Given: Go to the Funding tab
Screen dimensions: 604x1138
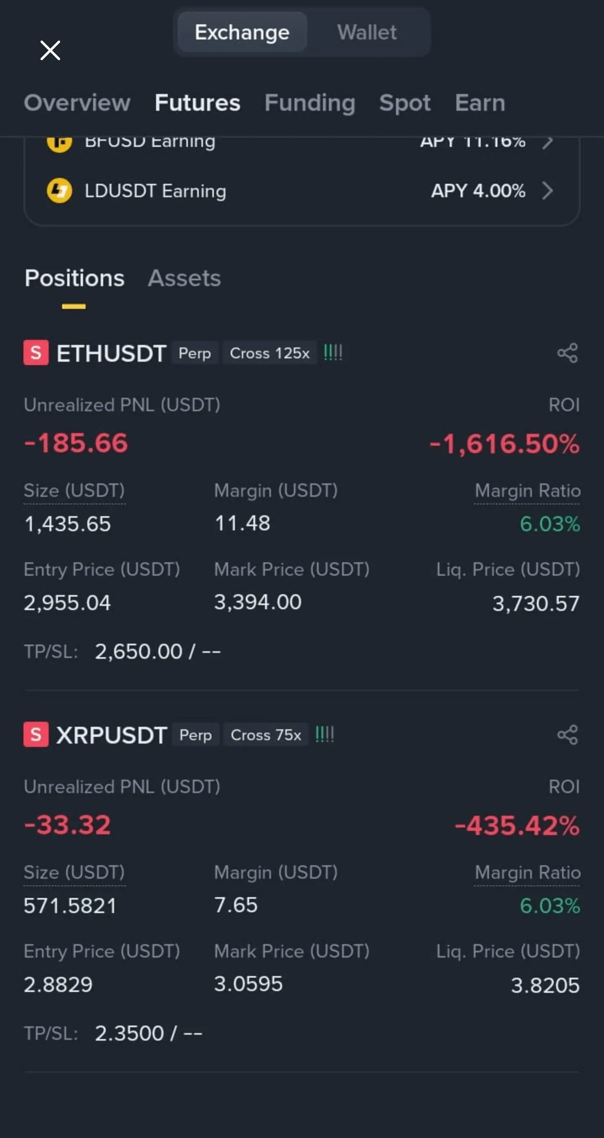Looking at the screenshot, I should (x=310, y=102).
